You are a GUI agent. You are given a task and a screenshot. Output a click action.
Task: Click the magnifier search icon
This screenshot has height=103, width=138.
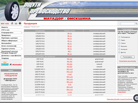(136, 24)
